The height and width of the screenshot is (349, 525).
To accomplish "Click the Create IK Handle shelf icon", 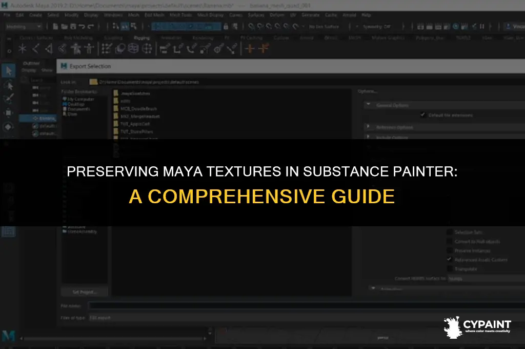I will (x=49, y=49).
